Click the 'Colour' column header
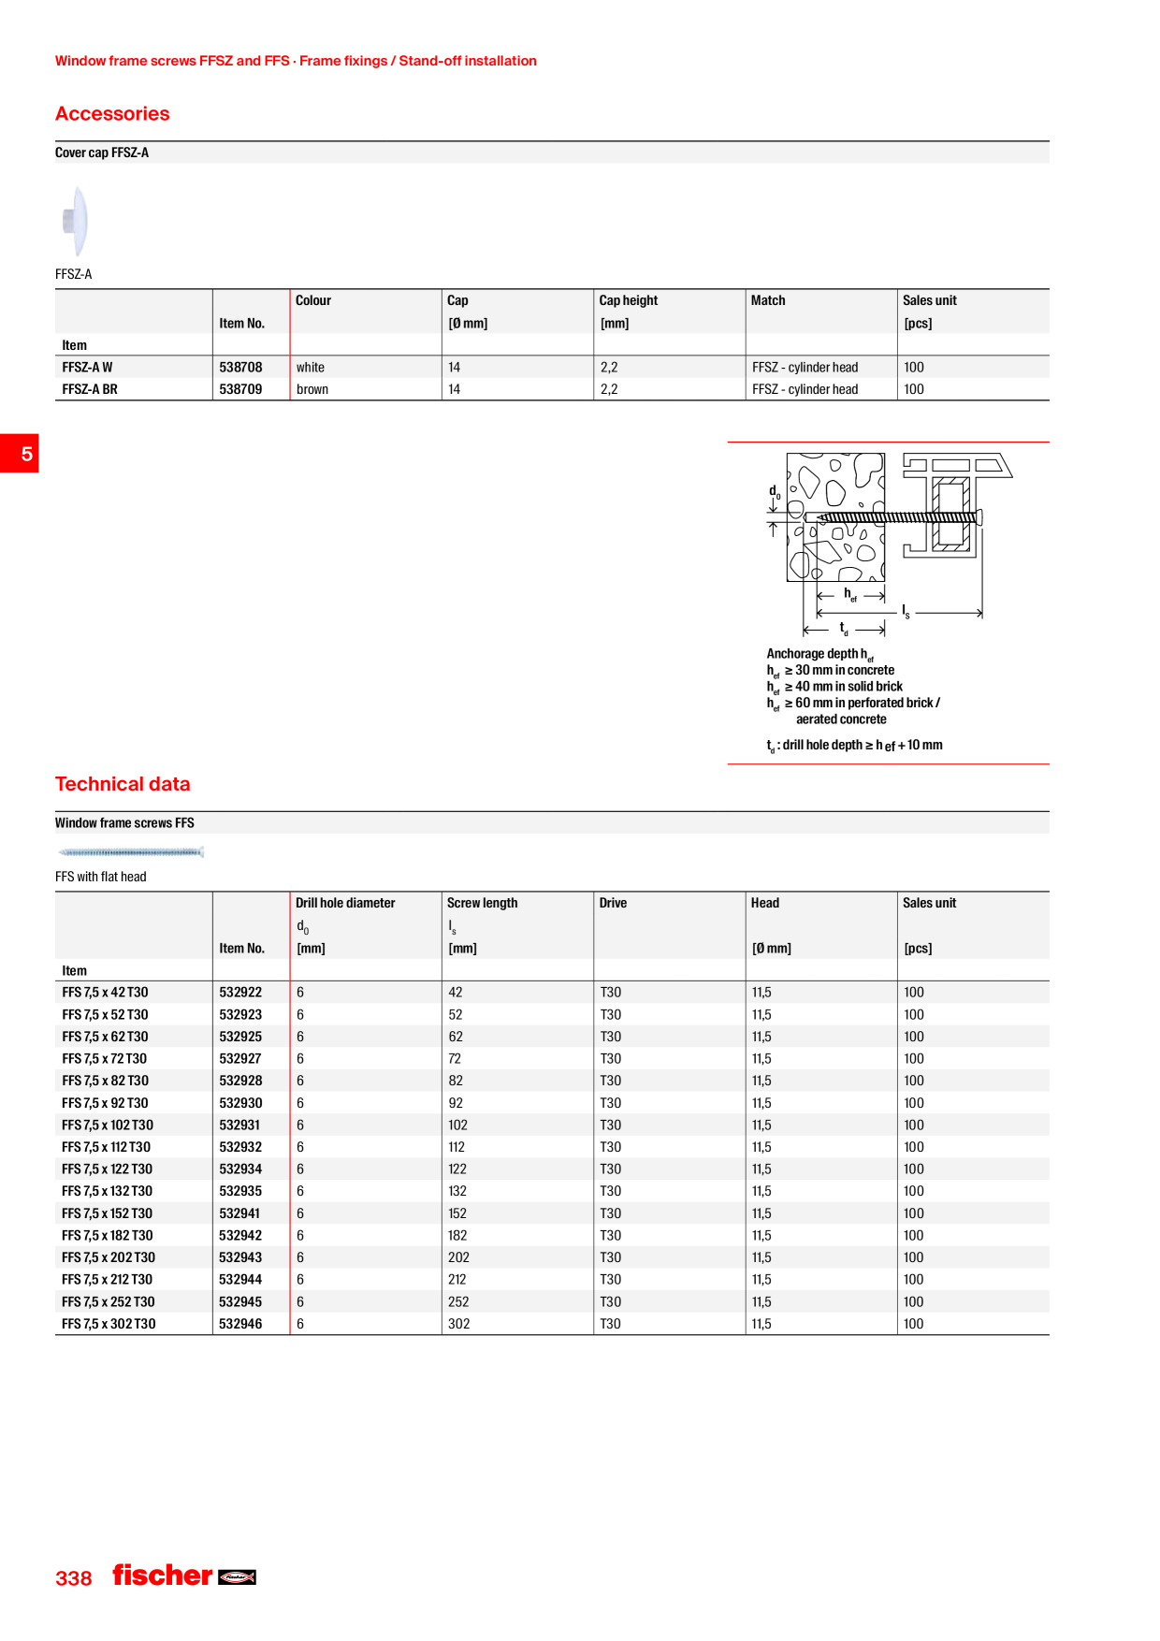Screen dimensions: 1160x1641 (313, 300)
